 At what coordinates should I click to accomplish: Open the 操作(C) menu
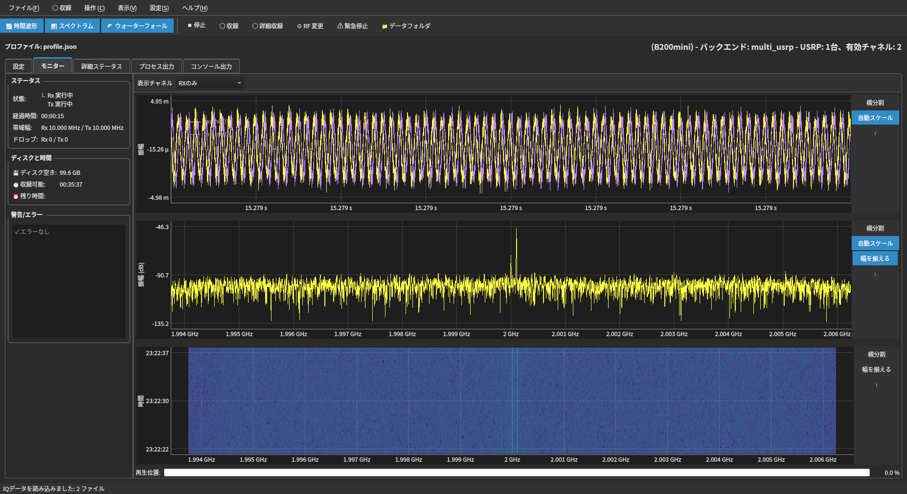pyautogui.click(x=94, y=8)
